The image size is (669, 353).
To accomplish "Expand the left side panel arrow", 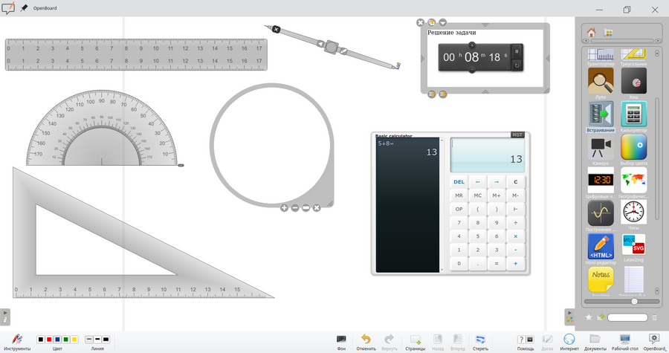I will (5, 313).
